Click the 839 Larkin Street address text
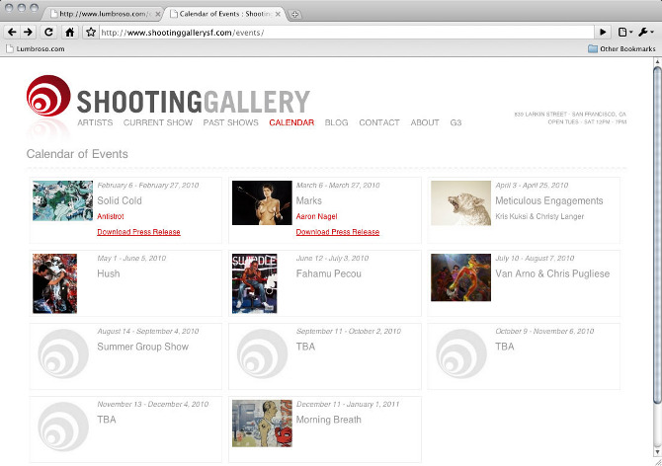Screen dimensions: 662x466 pyautogui.click(x=570, y=115)
